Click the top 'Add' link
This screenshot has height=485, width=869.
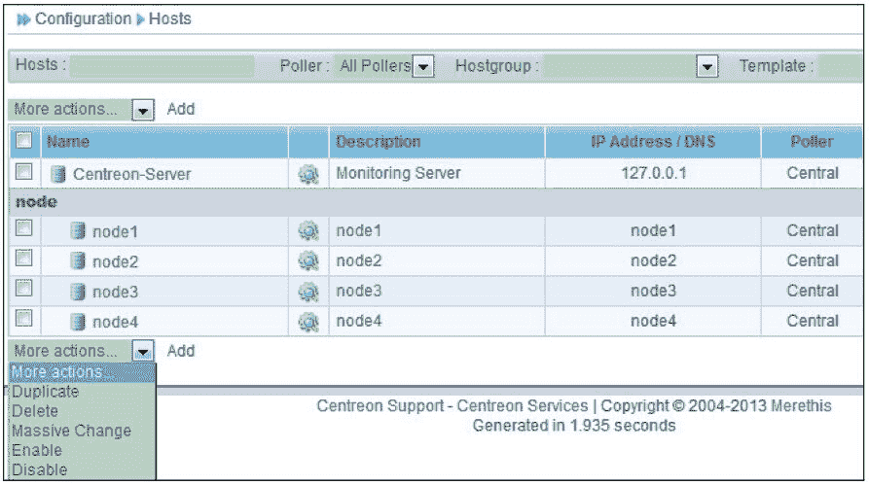pyautogui.click(x=181, y=109)
